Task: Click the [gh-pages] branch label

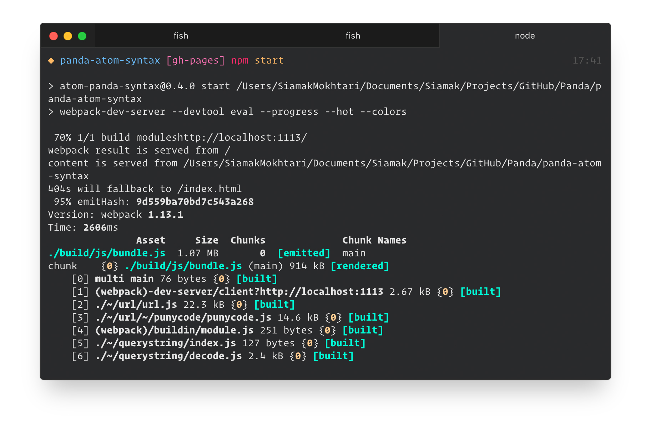Action: (196, 60)
